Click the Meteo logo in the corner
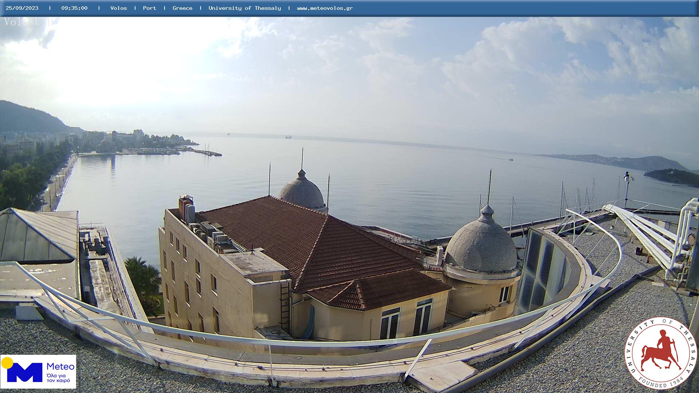Image resolution: width=699 pixels, height=393 pixels. click(38, 372)
